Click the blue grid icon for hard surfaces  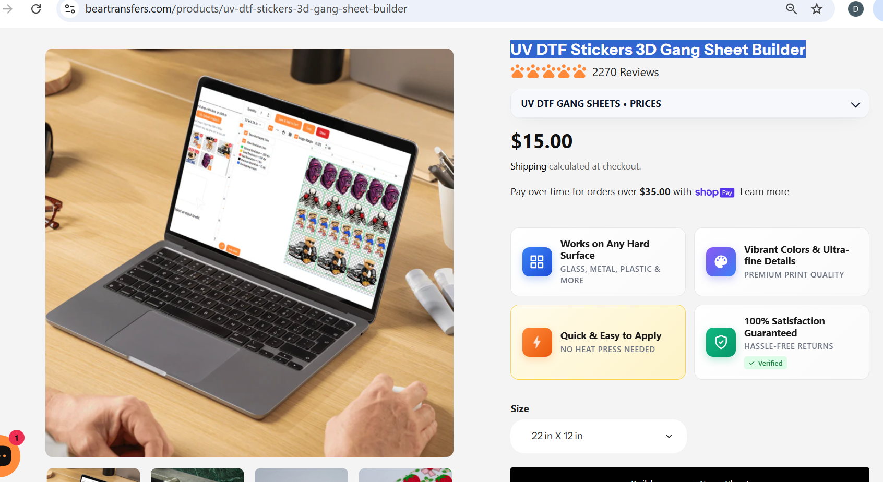537,262
